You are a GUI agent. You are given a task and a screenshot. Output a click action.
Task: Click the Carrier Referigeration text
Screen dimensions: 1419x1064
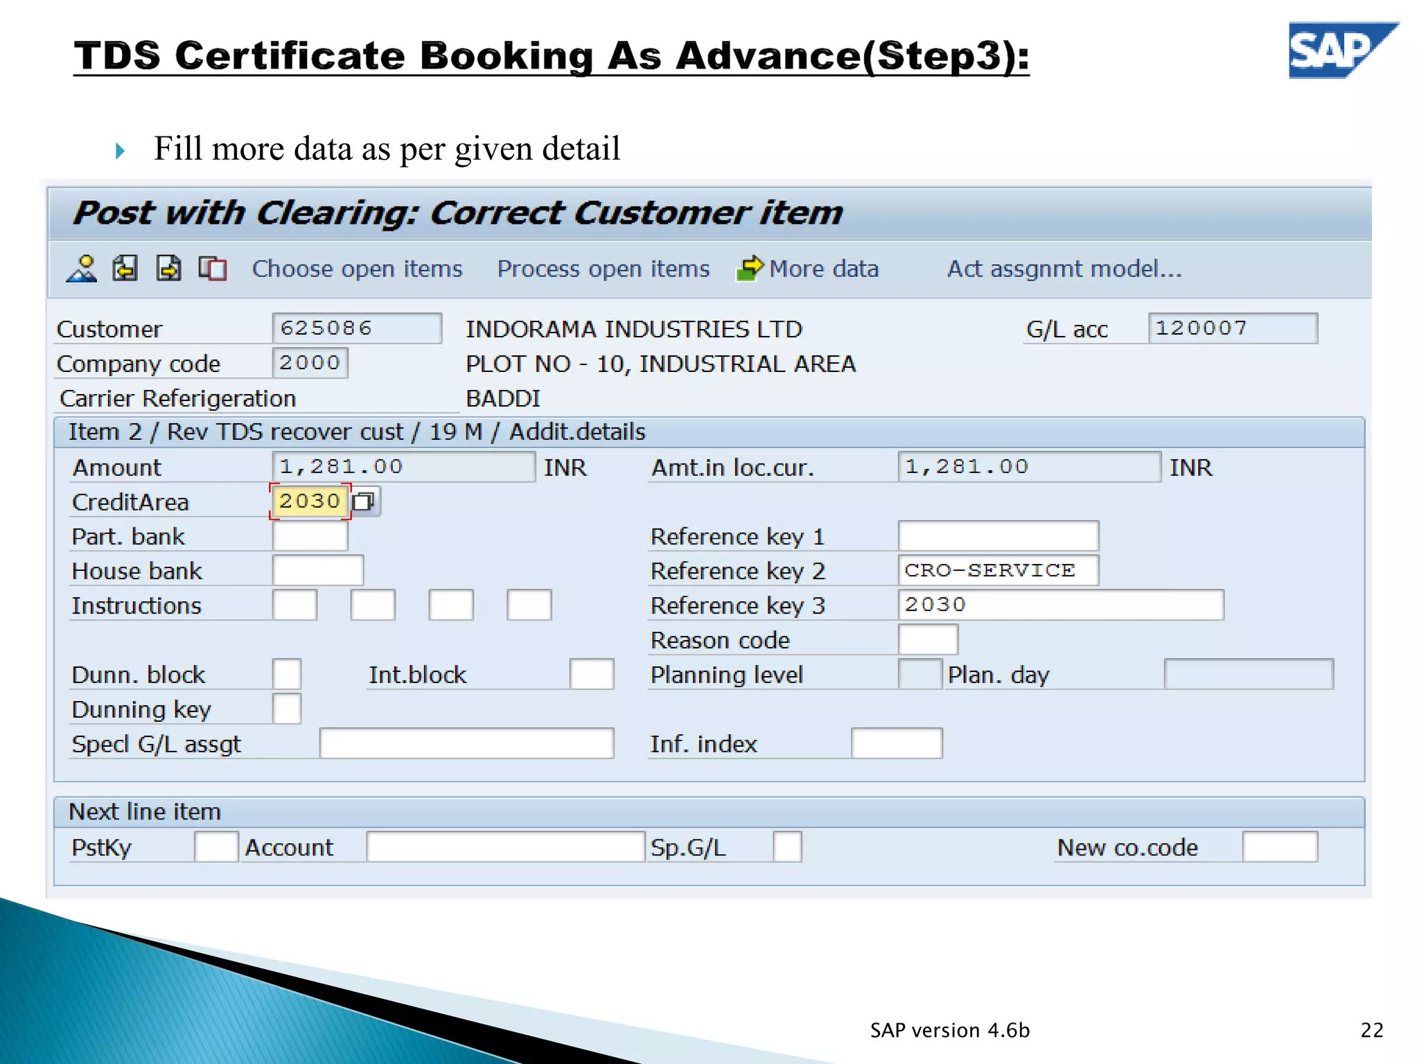pos(178,398)
